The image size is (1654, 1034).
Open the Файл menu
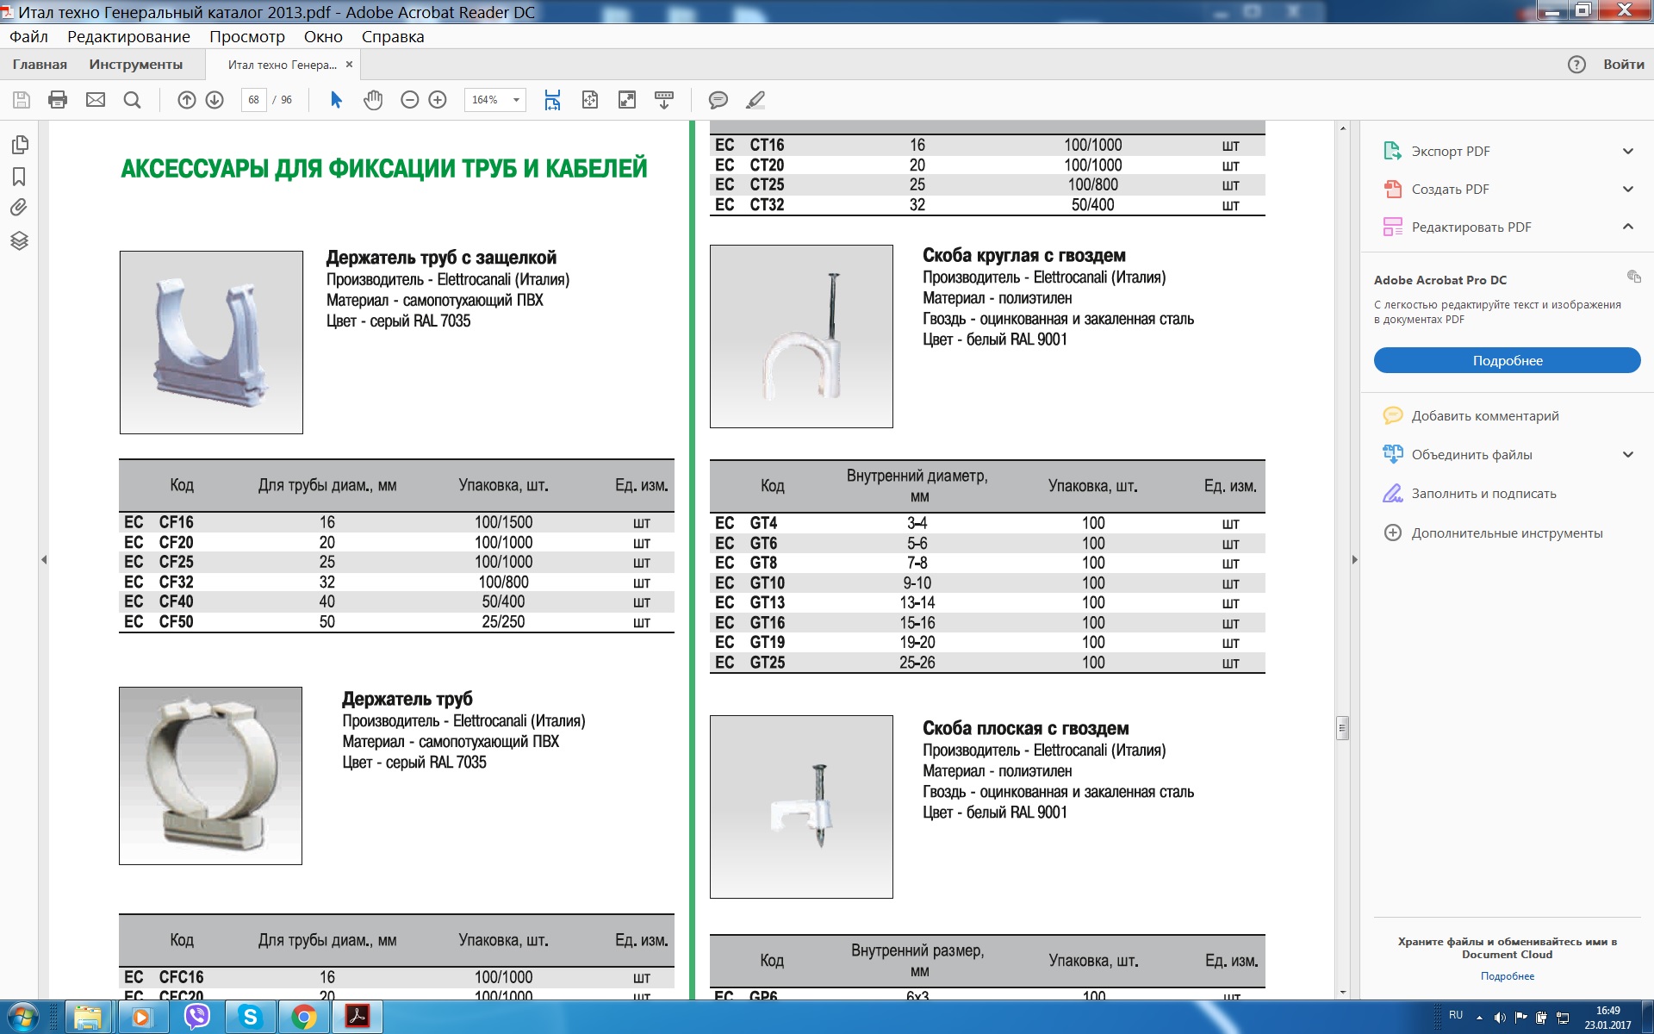28,36
